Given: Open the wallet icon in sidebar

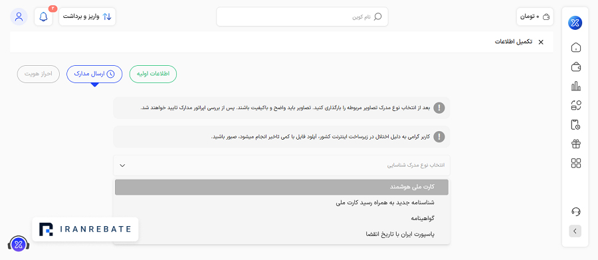Looking at the screenshot, I should [x=575, y=66].
